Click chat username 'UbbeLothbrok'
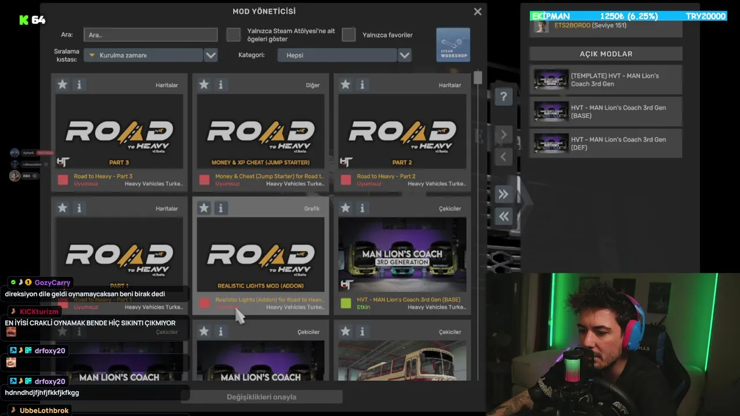Viewport: 740px width, 416px height. [x=44, y=410]
